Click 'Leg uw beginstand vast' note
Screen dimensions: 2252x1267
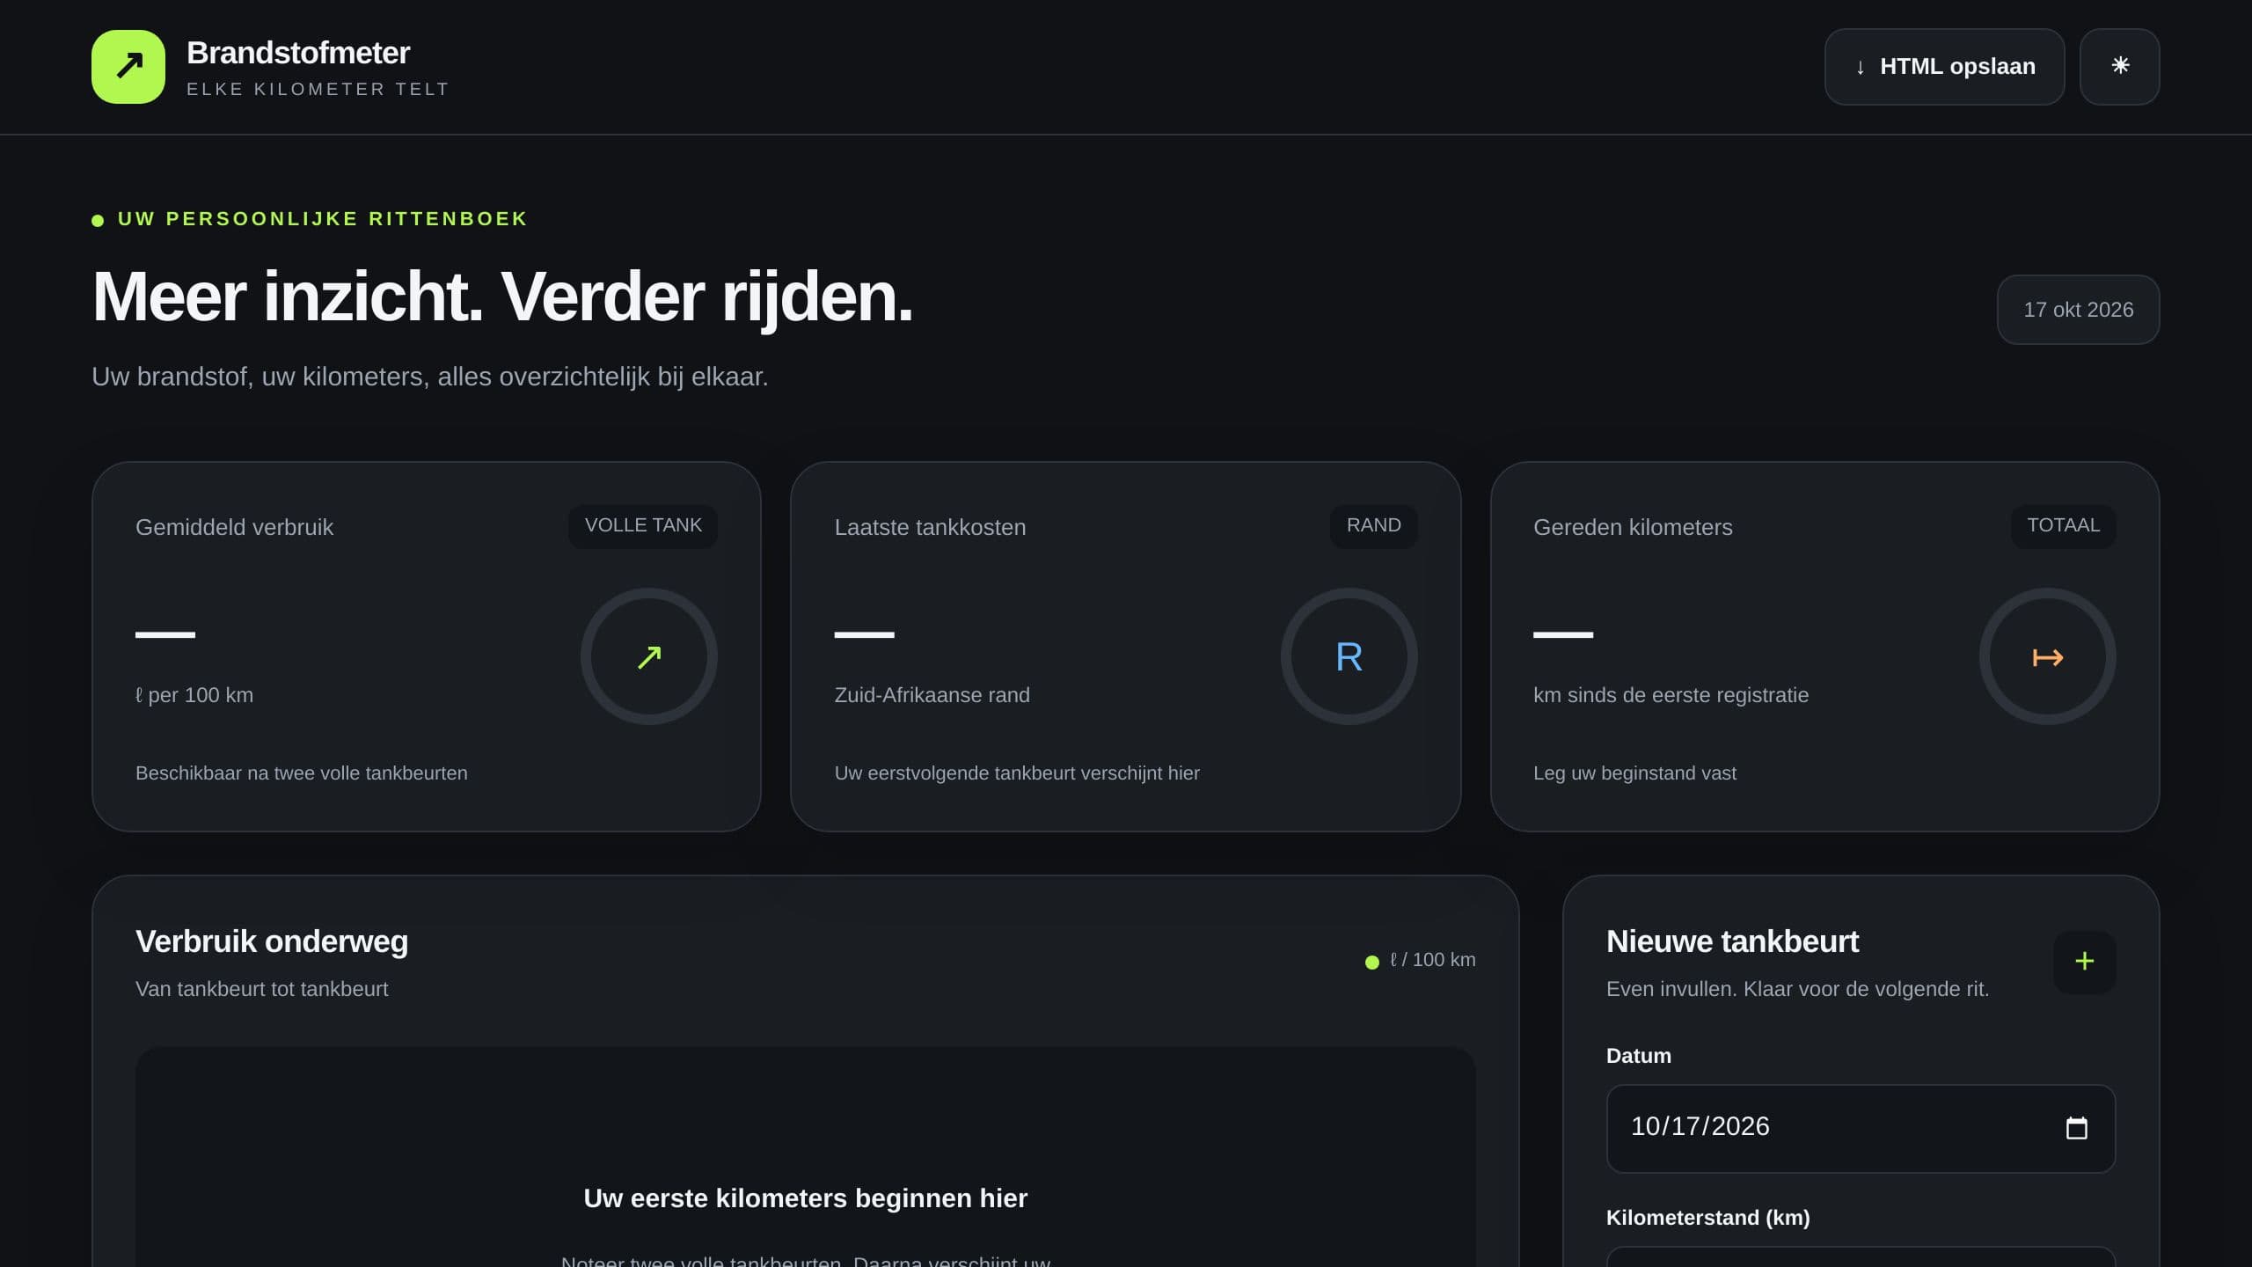coord(1634,773)
